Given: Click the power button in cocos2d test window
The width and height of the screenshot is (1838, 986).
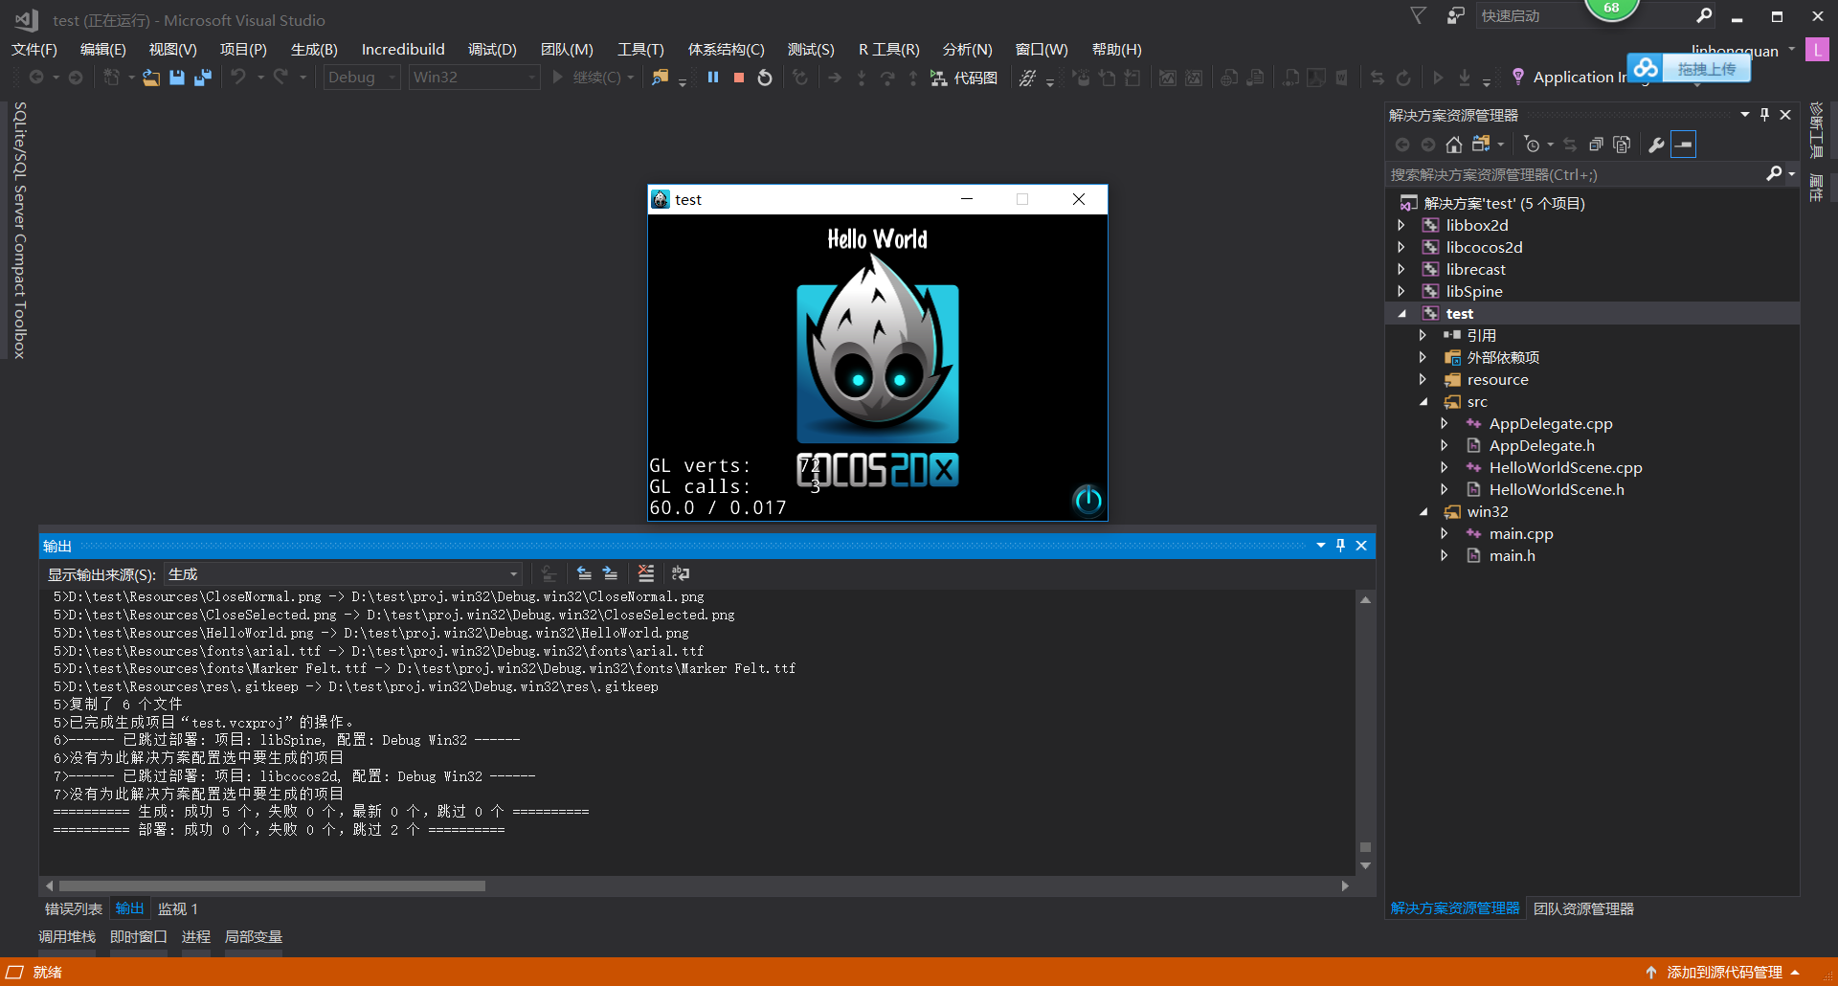Looking at the screenshot, I should click(1087, 500).
